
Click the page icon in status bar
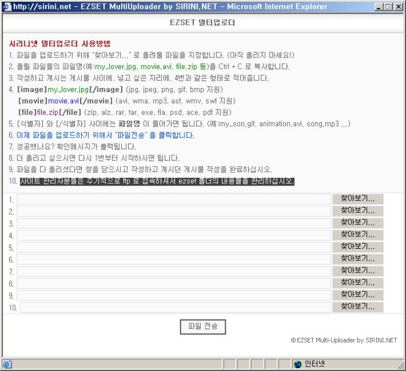tap(7, 364)
